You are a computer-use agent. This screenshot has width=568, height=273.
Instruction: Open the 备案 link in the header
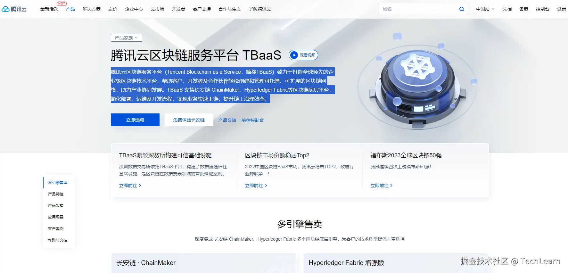coord(524,9)
